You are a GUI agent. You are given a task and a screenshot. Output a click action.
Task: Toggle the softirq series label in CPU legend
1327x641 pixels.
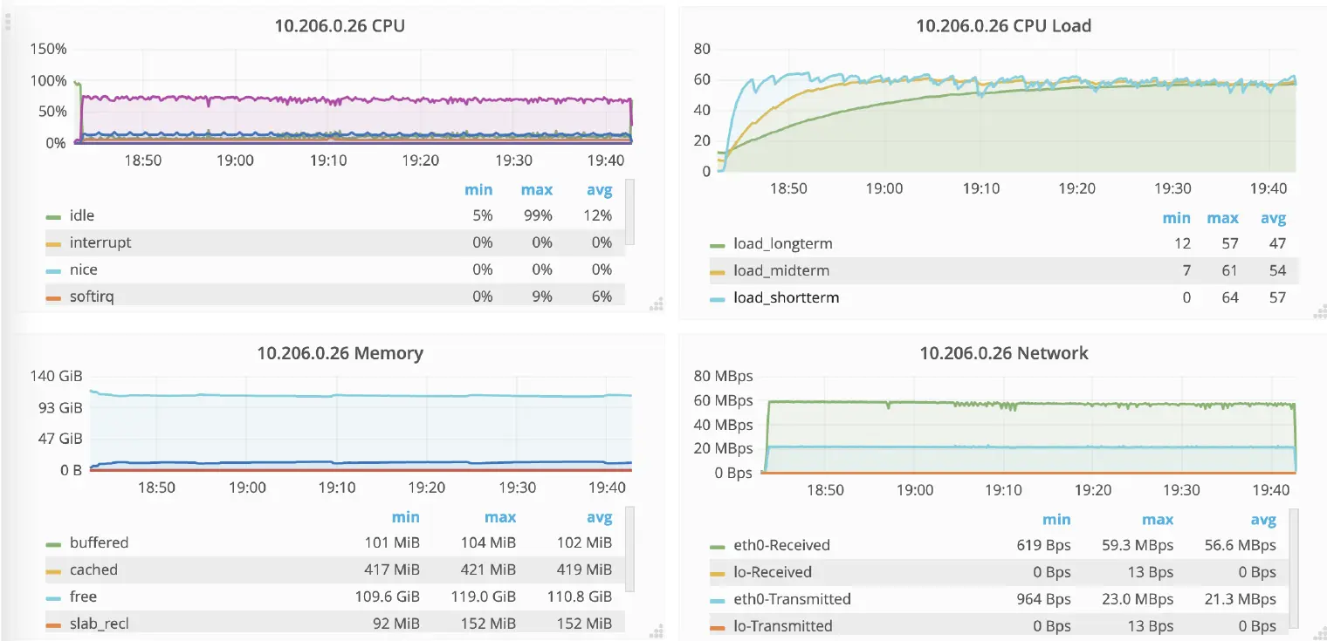pos(92,297)
